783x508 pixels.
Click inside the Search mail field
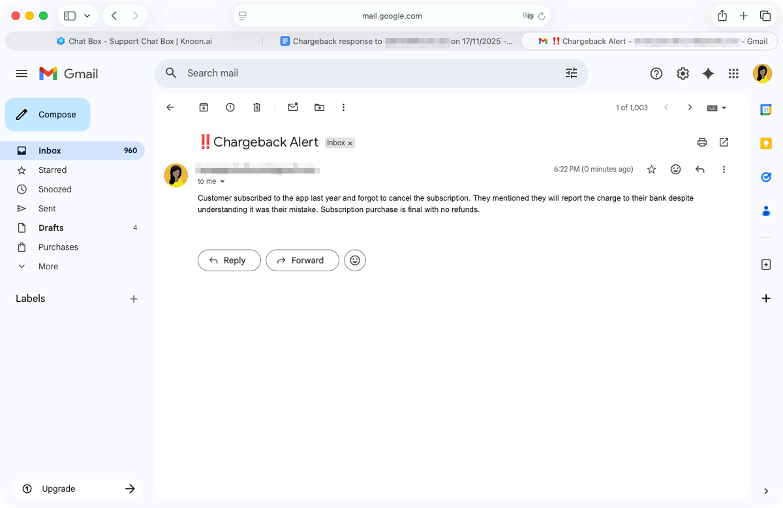point(372,73)
